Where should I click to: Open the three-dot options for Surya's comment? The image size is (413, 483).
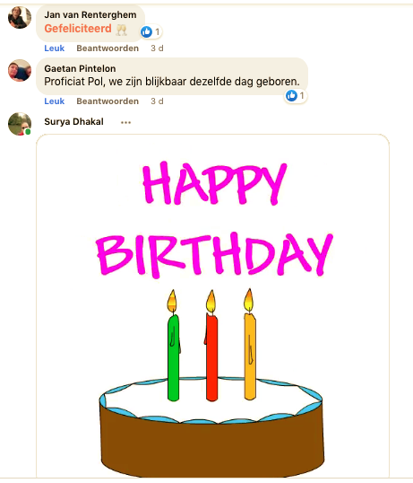(x=125, y=122)
